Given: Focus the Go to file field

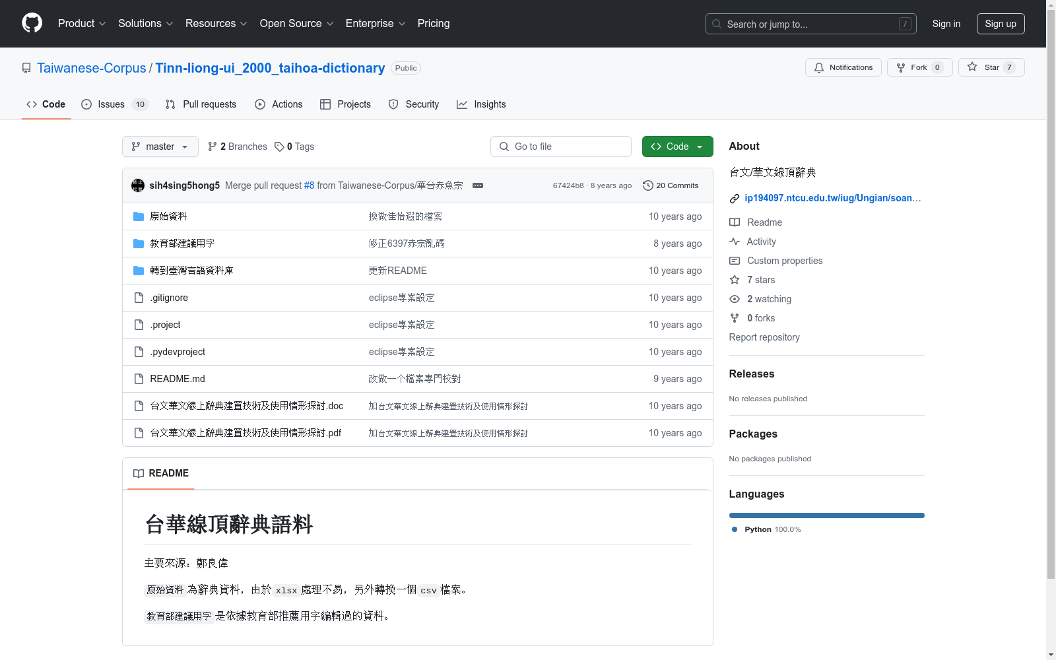Looking at the screenshot, I should coord(561,147).
